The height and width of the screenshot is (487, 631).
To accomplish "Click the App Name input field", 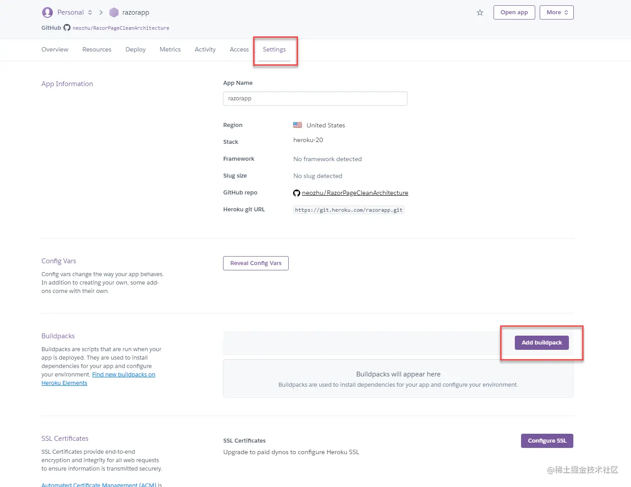I will [x=315, y=99].
